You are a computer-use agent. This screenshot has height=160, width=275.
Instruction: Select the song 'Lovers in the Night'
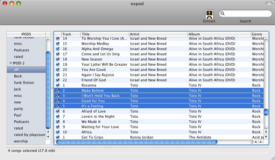pos(98,116)
